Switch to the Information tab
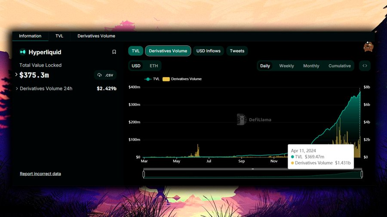The width and height of the screenshot is (387, 217). 30,36
